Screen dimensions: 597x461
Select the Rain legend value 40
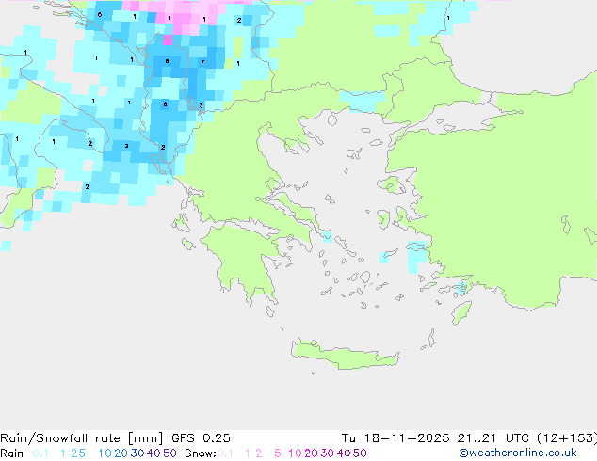[x=153, y=453]
